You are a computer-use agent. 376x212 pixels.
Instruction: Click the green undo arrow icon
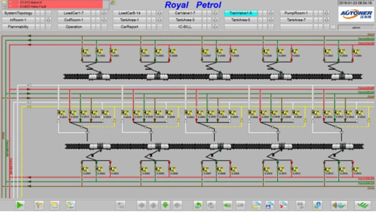pos(198,205)
